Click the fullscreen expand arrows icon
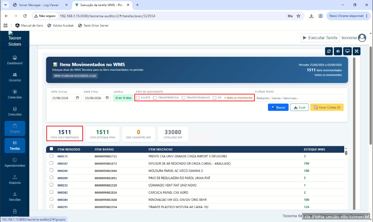Screen dimensions: 373x222 point(356,51)
